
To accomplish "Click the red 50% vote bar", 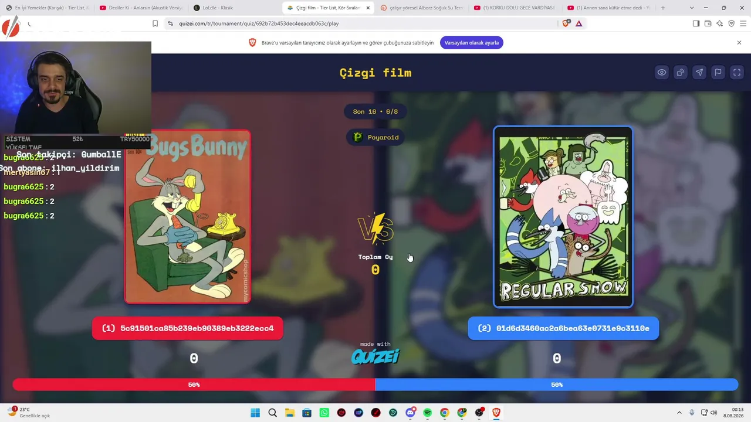I will (194, 384).
